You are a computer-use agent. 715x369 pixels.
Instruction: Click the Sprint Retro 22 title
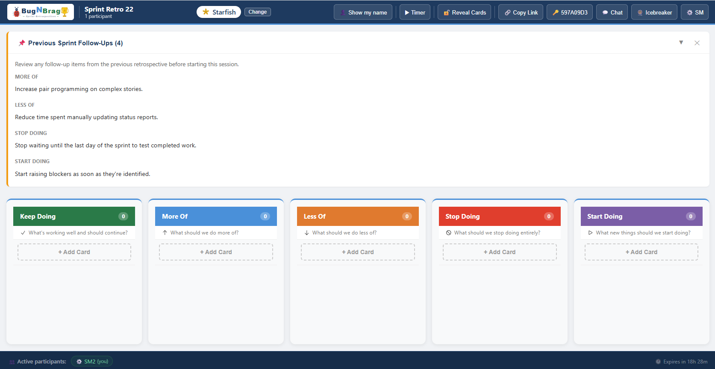click(109, 9)
